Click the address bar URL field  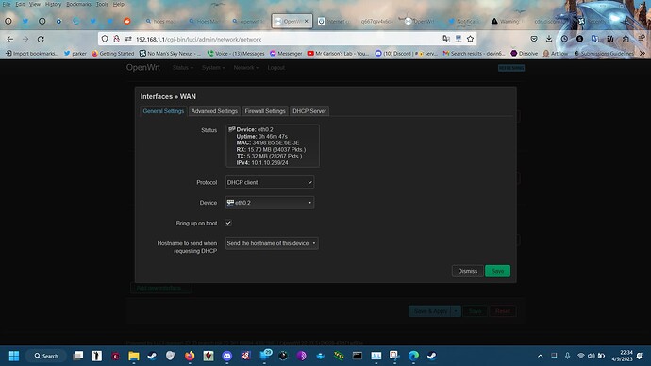pyautogui.click(x=287, y=39)
